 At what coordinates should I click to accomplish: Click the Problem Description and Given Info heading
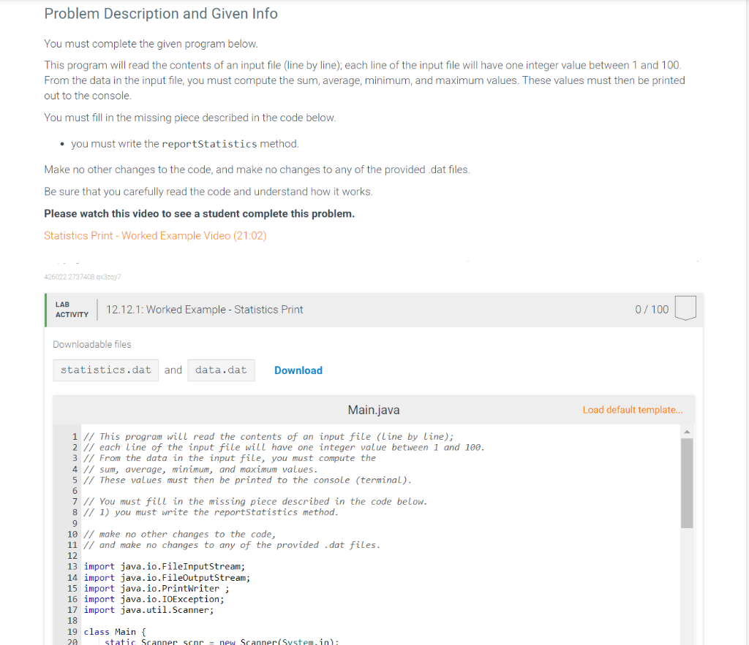(161, 14)
